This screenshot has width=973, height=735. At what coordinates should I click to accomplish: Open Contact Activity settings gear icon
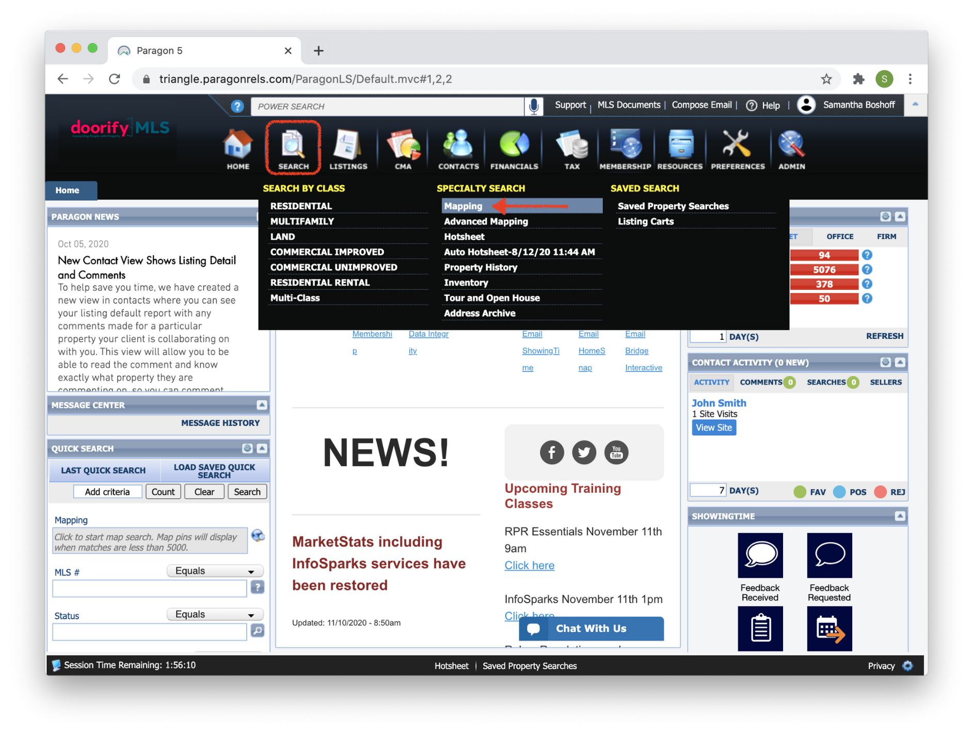[x=885, y=362]
